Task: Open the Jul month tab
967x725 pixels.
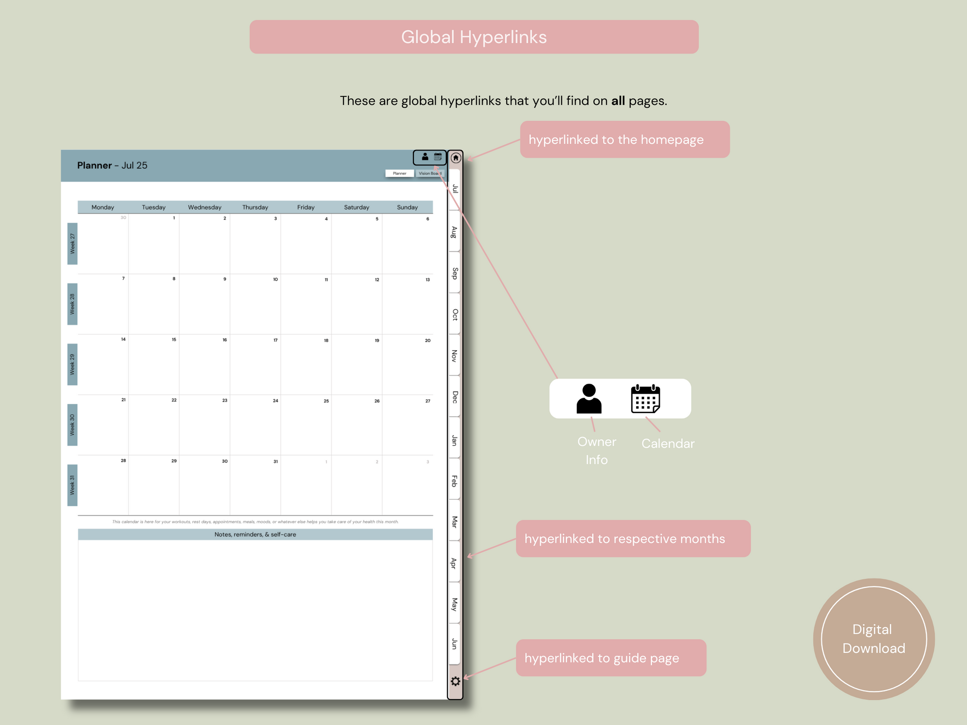Action: pos(455,188)
